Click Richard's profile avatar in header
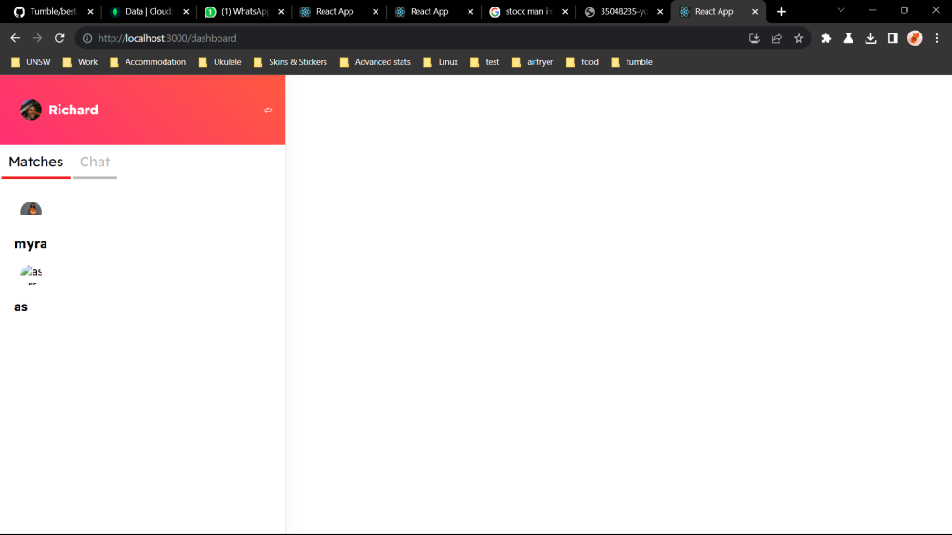This screenshot has width=952, height=535. pyautogui.click(x=31, y=110)
